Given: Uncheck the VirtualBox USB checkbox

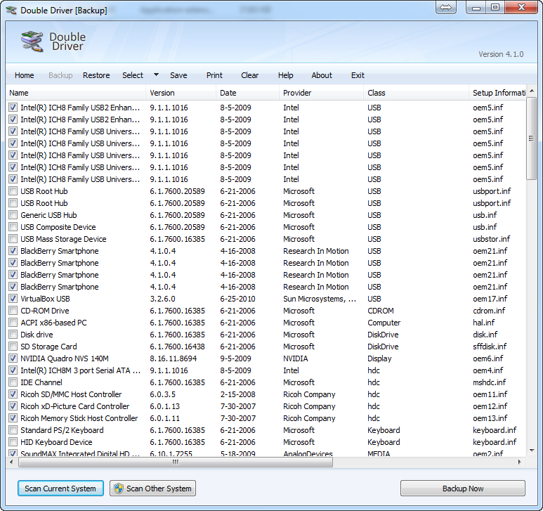Looking at the screenshot, I should point(13,299).
